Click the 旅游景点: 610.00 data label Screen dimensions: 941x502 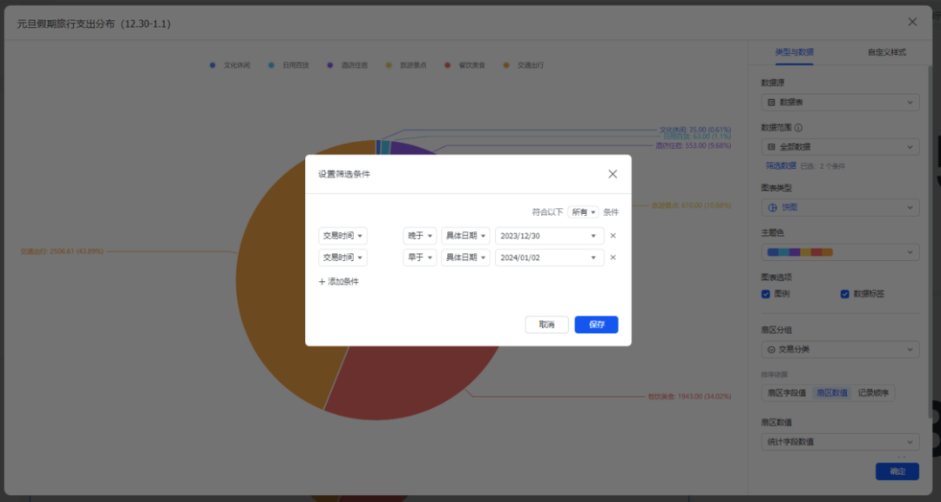[691, 205]
